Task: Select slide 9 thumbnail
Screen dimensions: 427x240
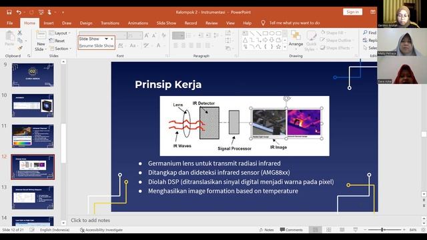Action: click(x=33, y=75)
